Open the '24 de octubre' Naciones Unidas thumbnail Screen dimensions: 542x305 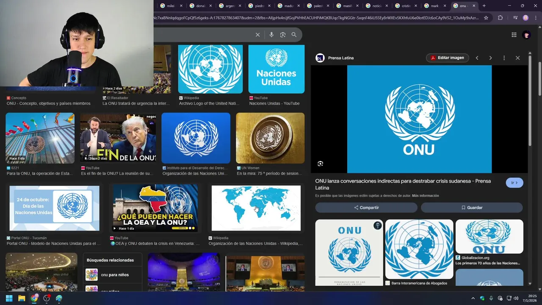(x=54, y=208)
